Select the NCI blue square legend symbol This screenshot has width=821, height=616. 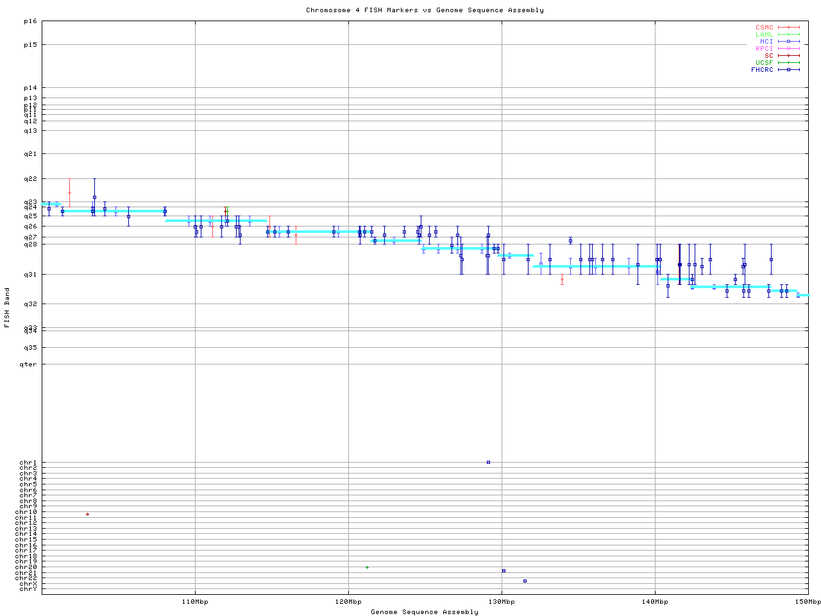click(x=788, y=42)
